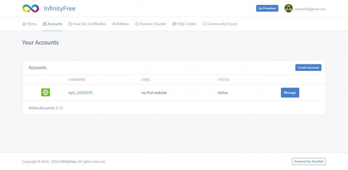The height and width of the screenshot is (170, 348).
Task: Click the STATUS column header
Action: [223, 79]
